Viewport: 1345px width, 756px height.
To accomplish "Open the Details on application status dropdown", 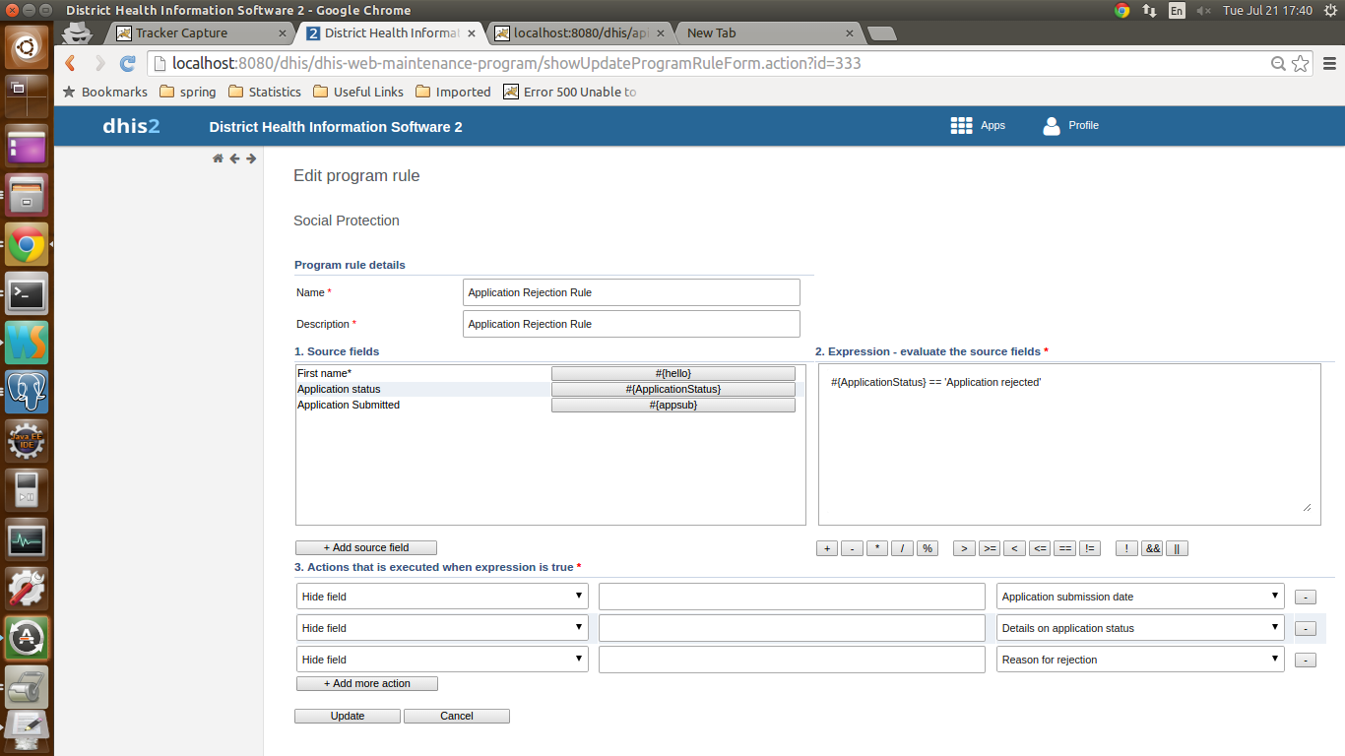I will [x=1140, y=628].
